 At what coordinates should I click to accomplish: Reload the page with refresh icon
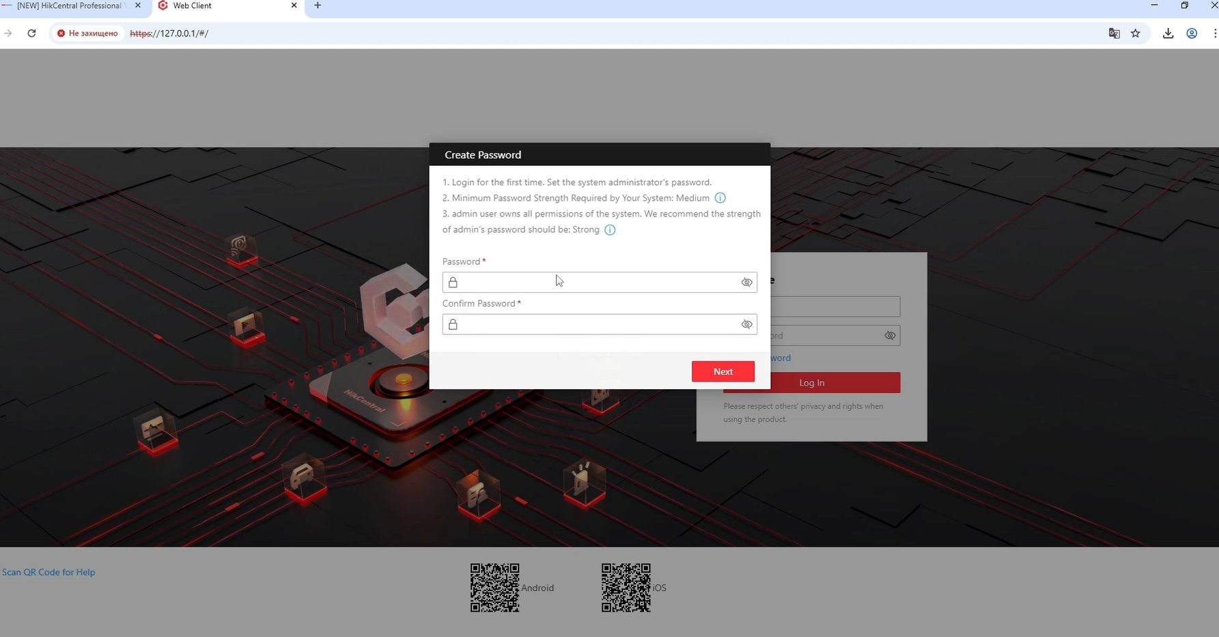[31, 33]
